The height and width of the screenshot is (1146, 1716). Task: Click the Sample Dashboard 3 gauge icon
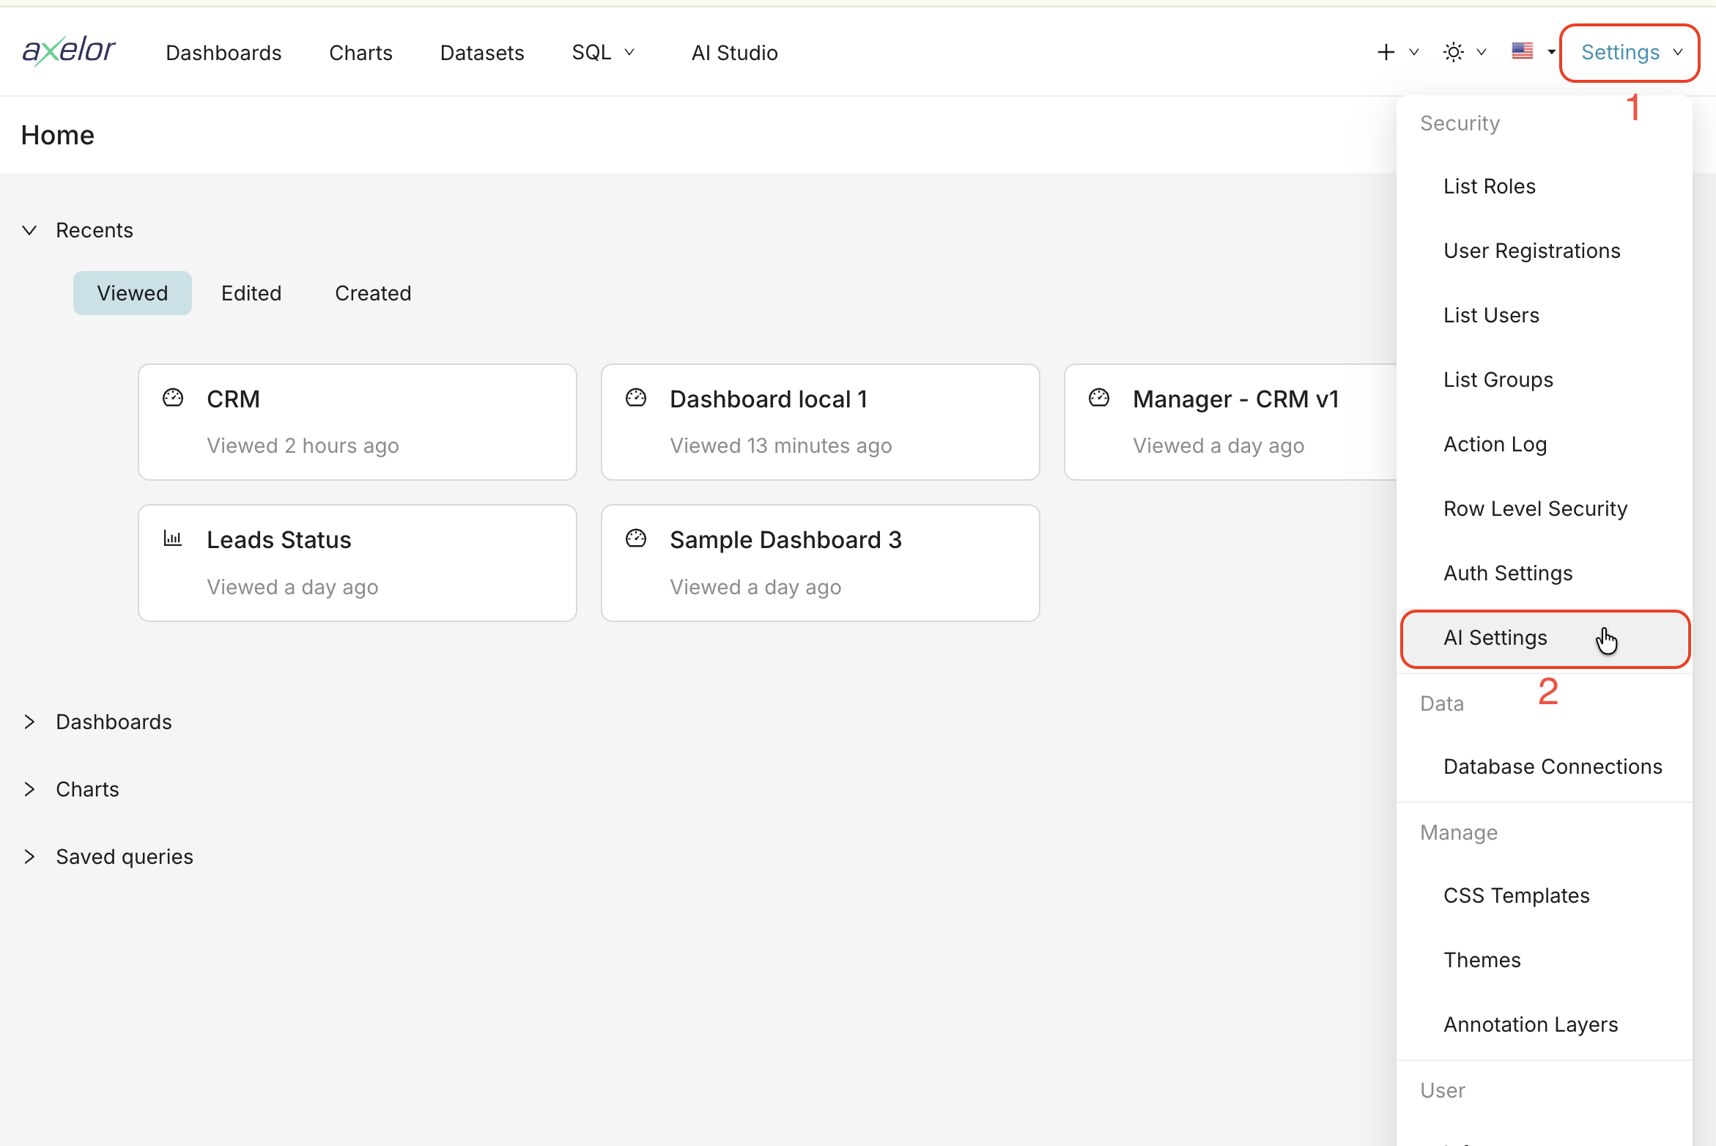[636, 539]
